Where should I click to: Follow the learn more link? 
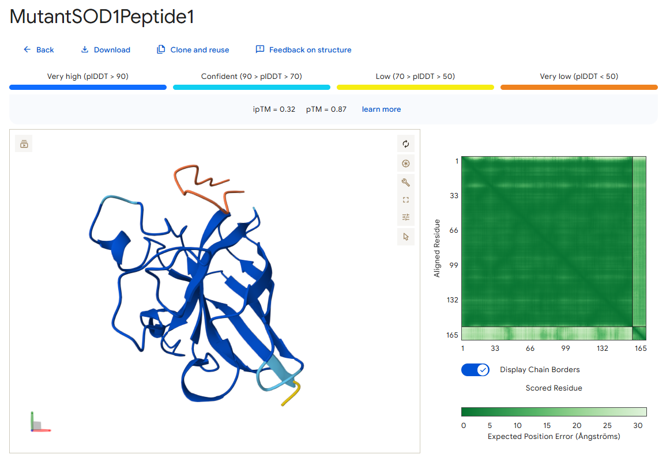pyautogui.click(x=381, y=109)
